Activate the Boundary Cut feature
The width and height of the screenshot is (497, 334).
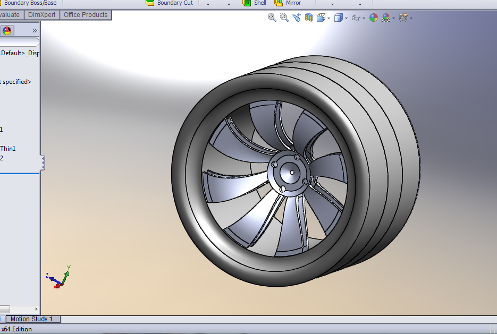click(x=170, y=3)
